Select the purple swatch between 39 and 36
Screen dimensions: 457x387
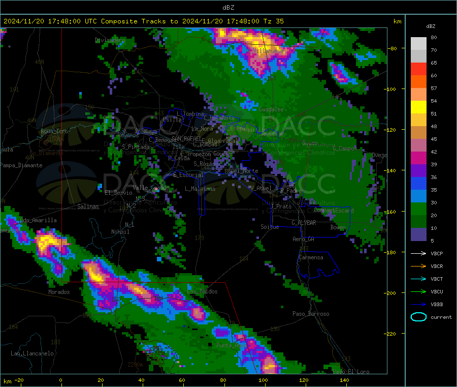click(x=418, y=171)
